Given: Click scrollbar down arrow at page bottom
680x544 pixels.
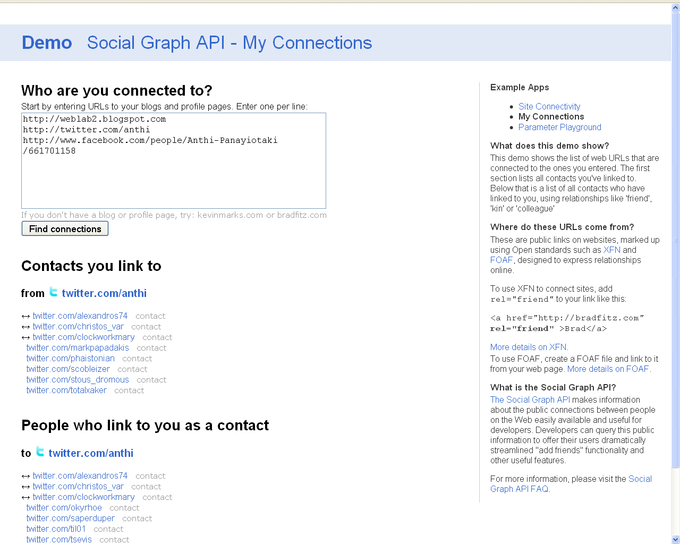Looking at the screenshot, I should (x=675, y=539).
